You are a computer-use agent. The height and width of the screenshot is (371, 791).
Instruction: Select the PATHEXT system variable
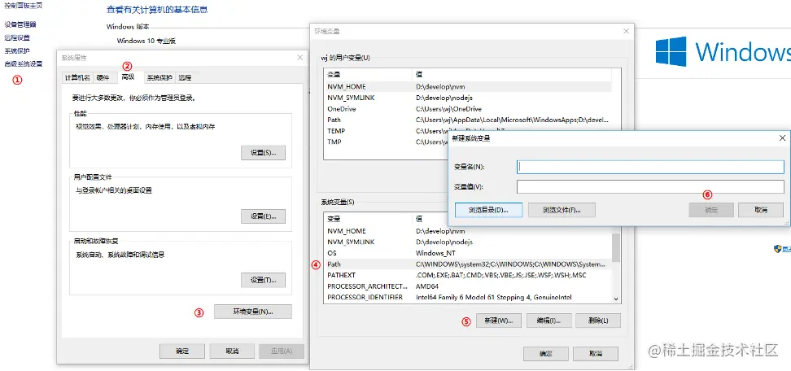coord(468,275)
